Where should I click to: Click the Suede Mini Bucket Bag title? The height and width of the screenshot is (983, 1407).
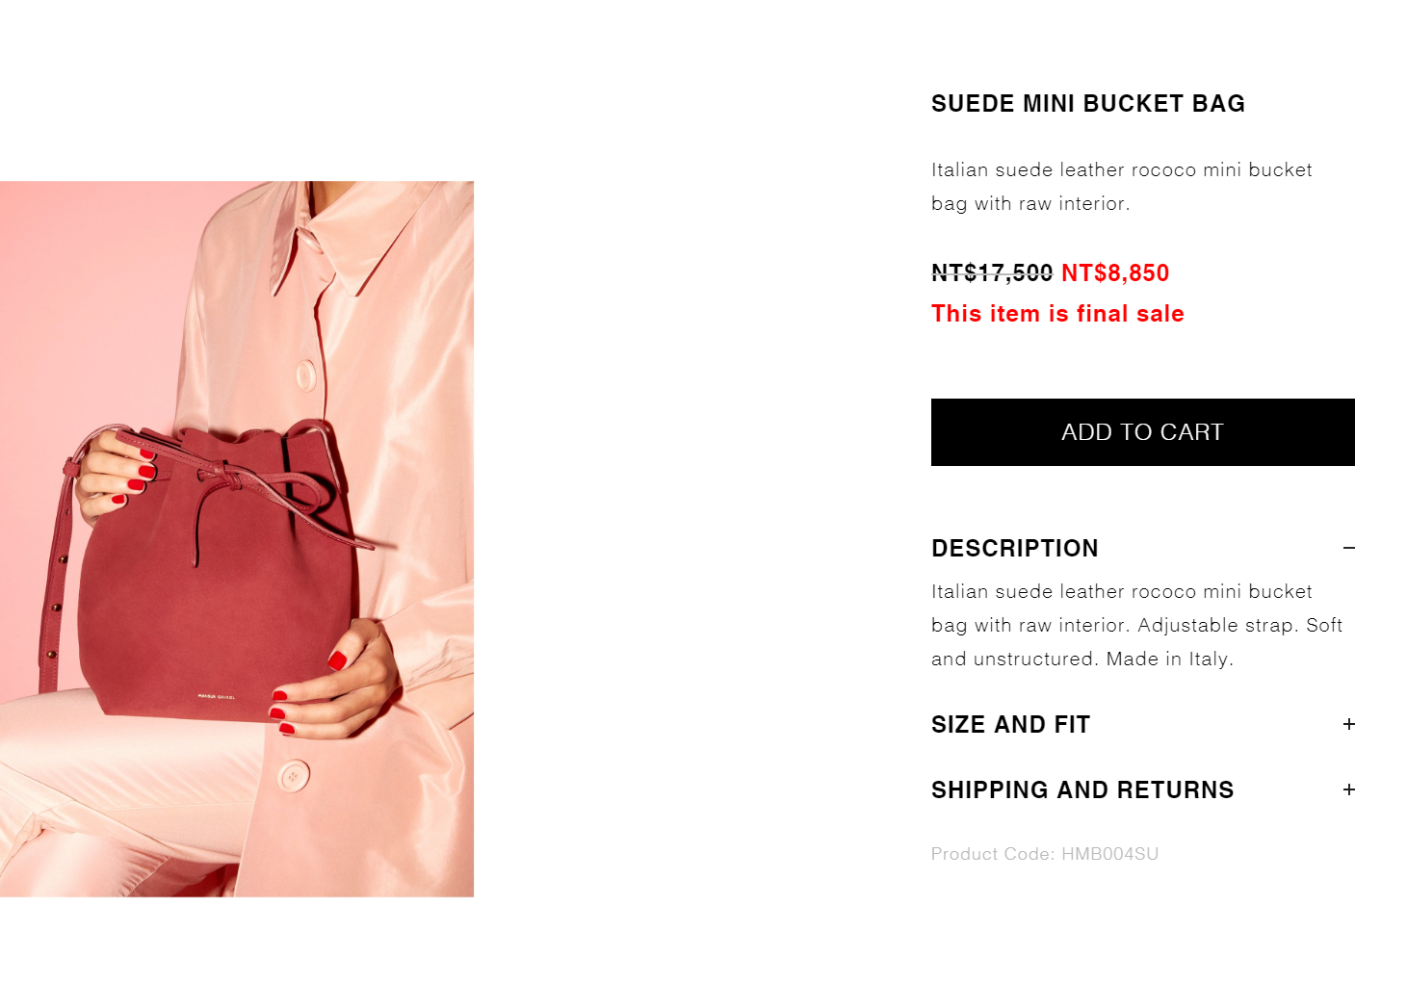point(1088,103)
